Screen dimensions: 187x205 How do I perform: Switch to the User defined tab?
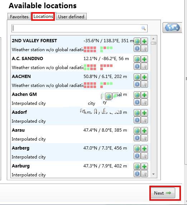(71, 16)
